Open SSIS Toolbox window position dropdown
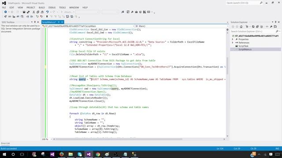Screen dimensions: 282x158 click(32, 22)
